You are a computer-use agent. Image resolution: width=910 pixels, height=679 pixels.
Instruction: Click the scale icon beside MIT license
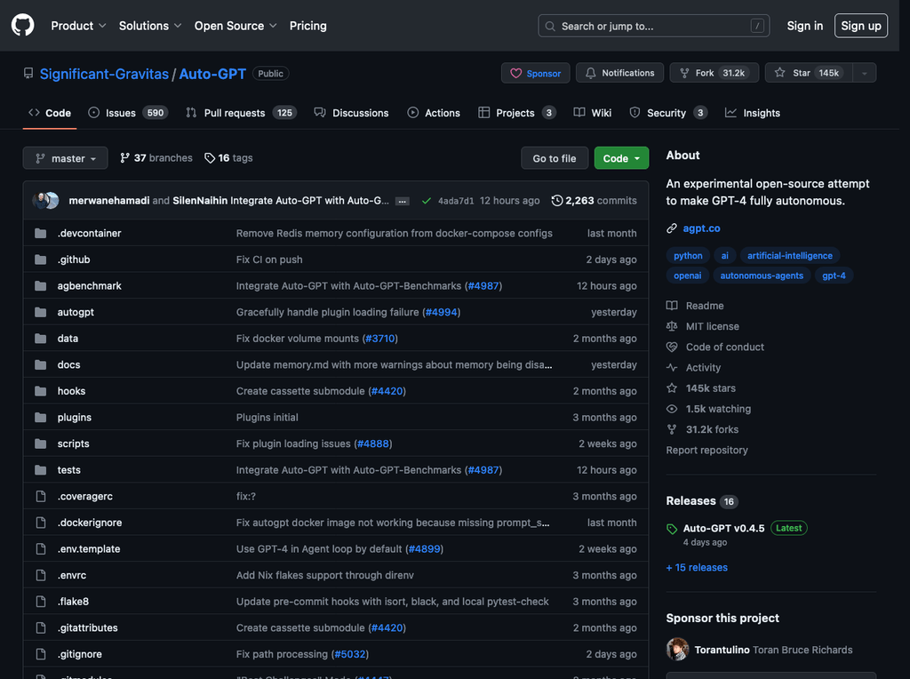(x=672, y=326)
